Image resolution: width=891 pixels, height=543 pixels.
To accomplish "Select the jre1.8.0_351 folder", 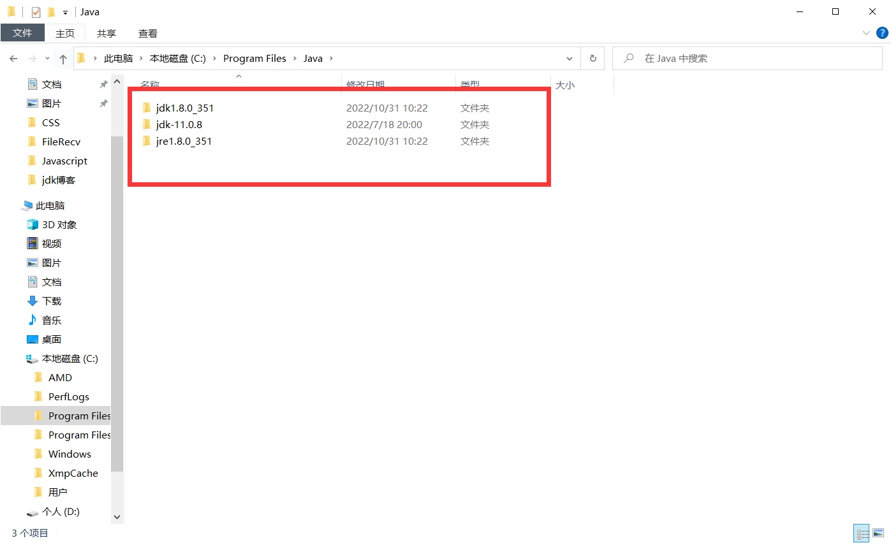I will coord(184,141).
